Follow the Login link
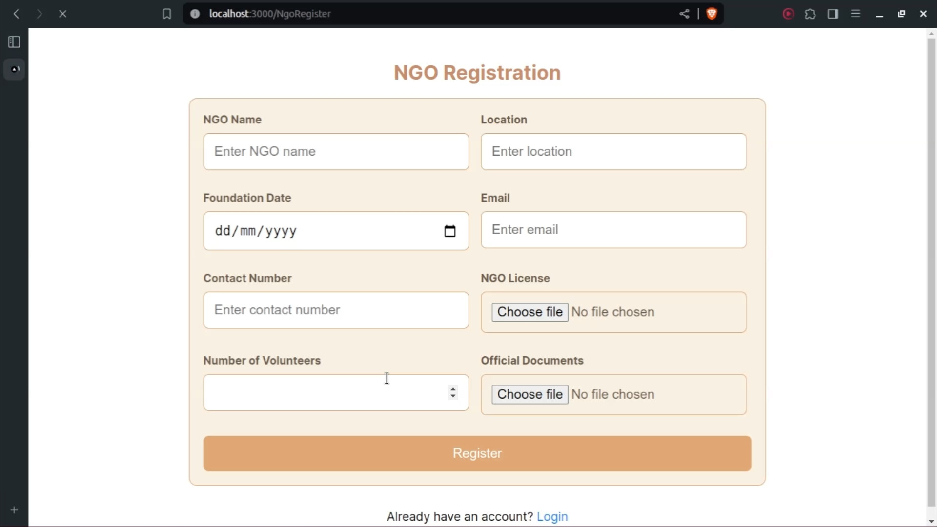937x527 pixels. (552, 516)
